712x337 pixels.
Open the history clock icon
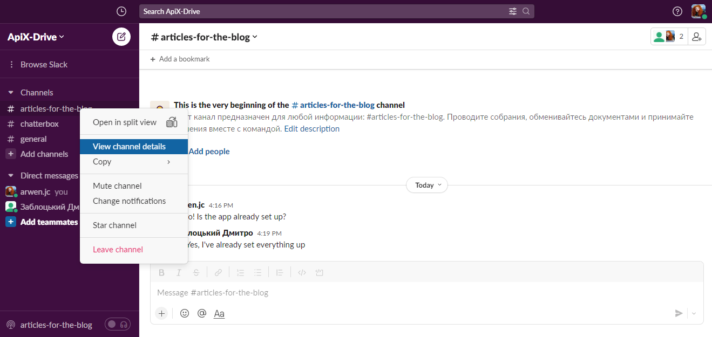121,11
